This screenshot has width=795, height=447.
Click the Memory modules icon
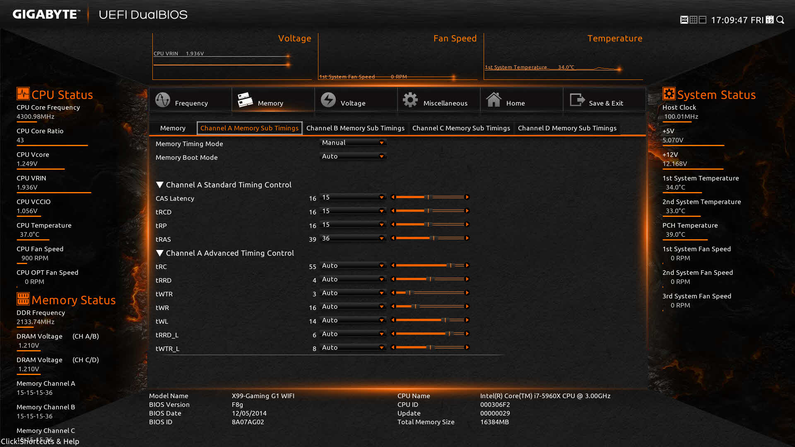[245, 100]
